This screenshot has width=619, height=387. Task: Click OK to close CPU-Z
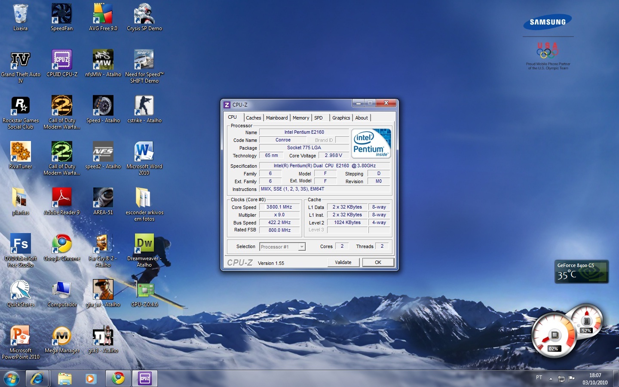click(x=378, y=262)
